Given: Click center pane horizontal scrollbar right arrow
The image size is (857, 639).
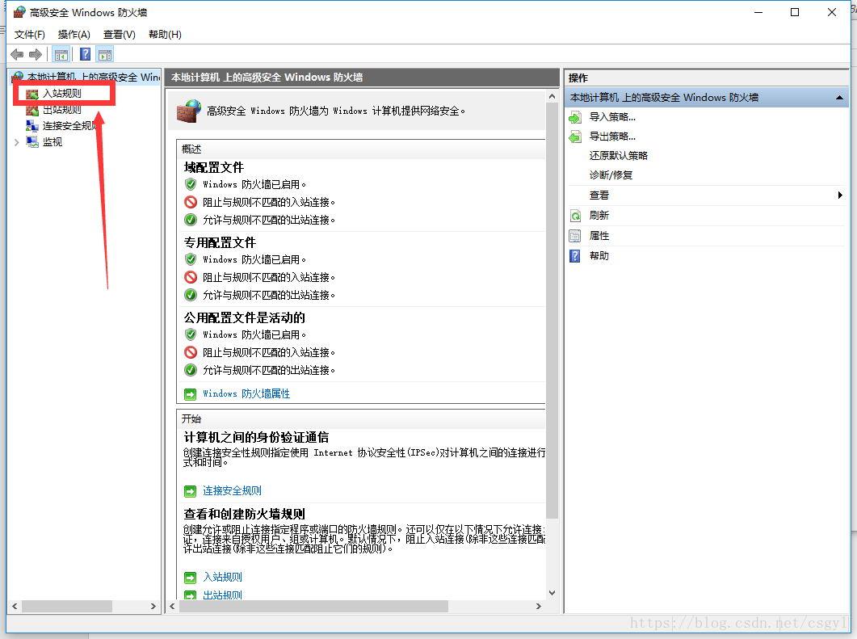Looking at the screenshot, I should [539, 606].
